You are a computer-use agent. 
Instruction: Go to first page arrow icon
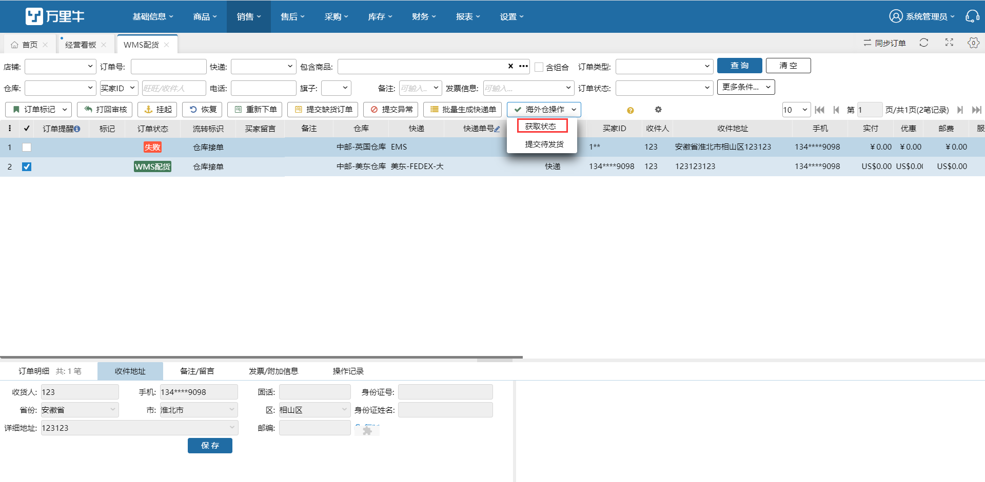819,110
